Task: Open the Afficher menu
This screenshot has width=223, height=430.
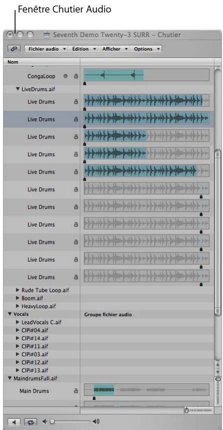Action: click(114, 49)
